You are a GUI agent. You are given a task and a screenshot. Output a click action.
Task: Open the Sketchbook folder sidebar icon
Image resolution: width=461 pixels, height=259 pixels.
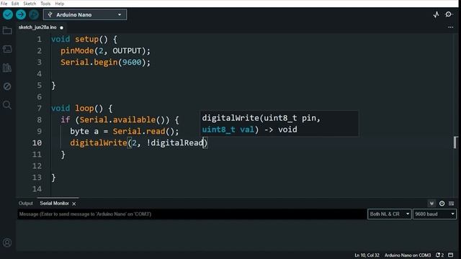click(x=7, y=30)
